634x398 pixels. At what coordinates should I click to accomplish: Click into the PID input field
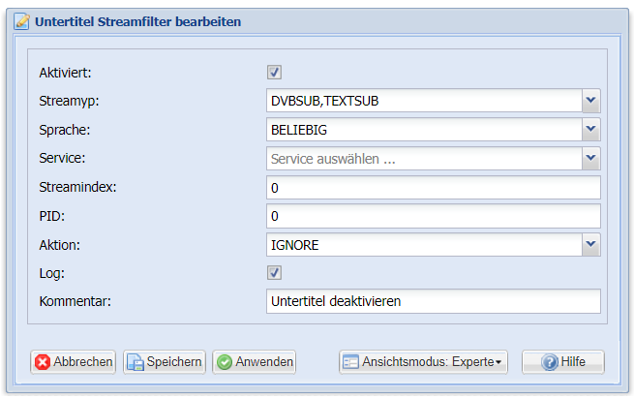434,216
